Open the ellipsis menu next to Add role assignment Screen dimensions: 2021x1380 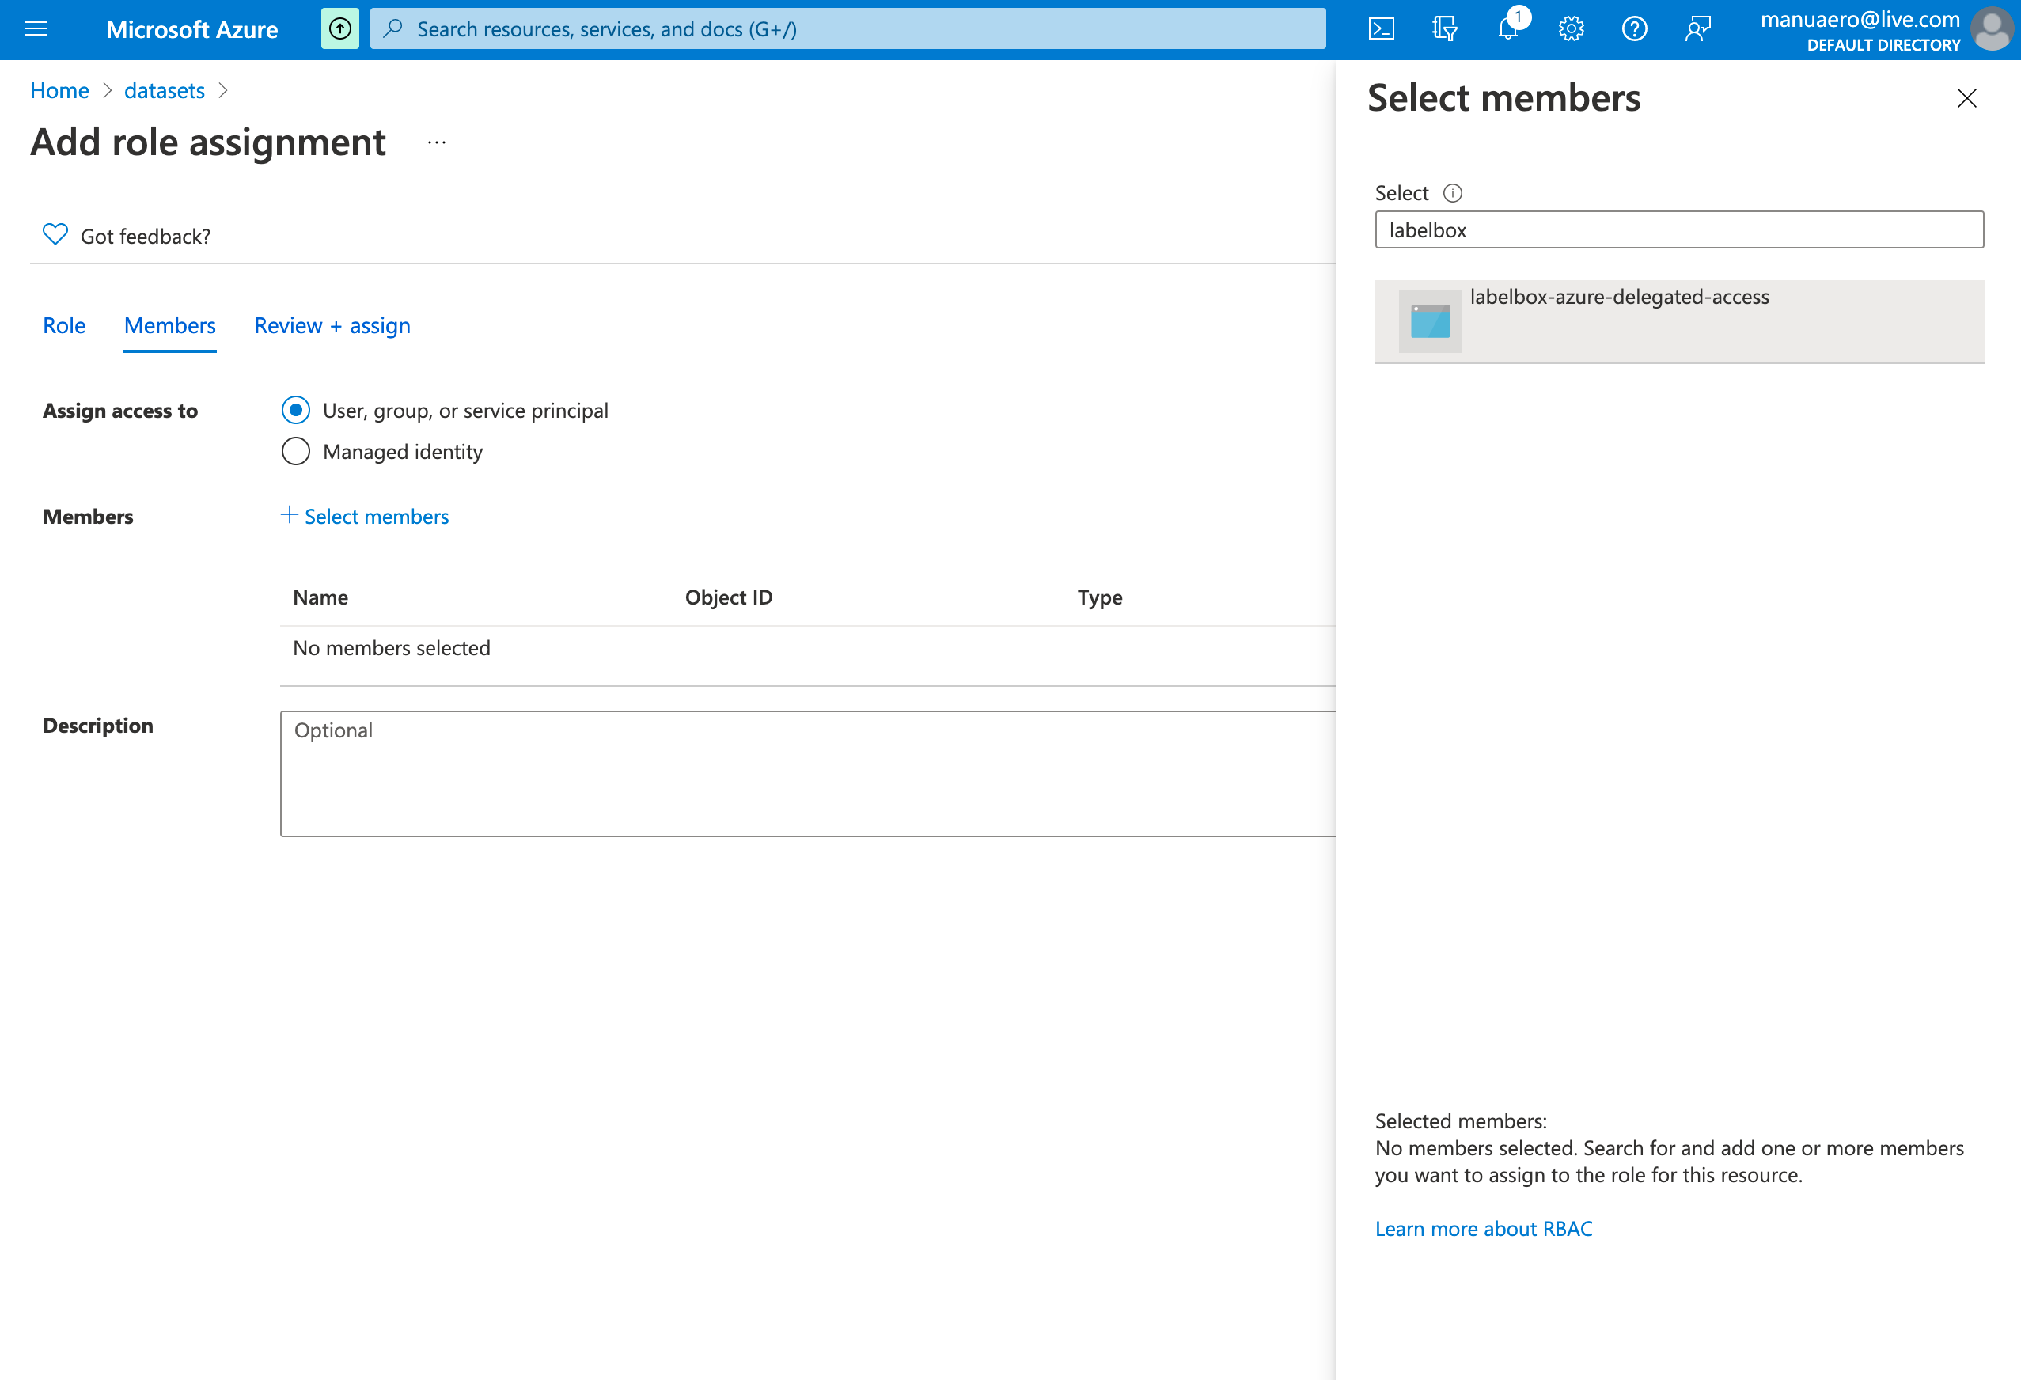437,142
